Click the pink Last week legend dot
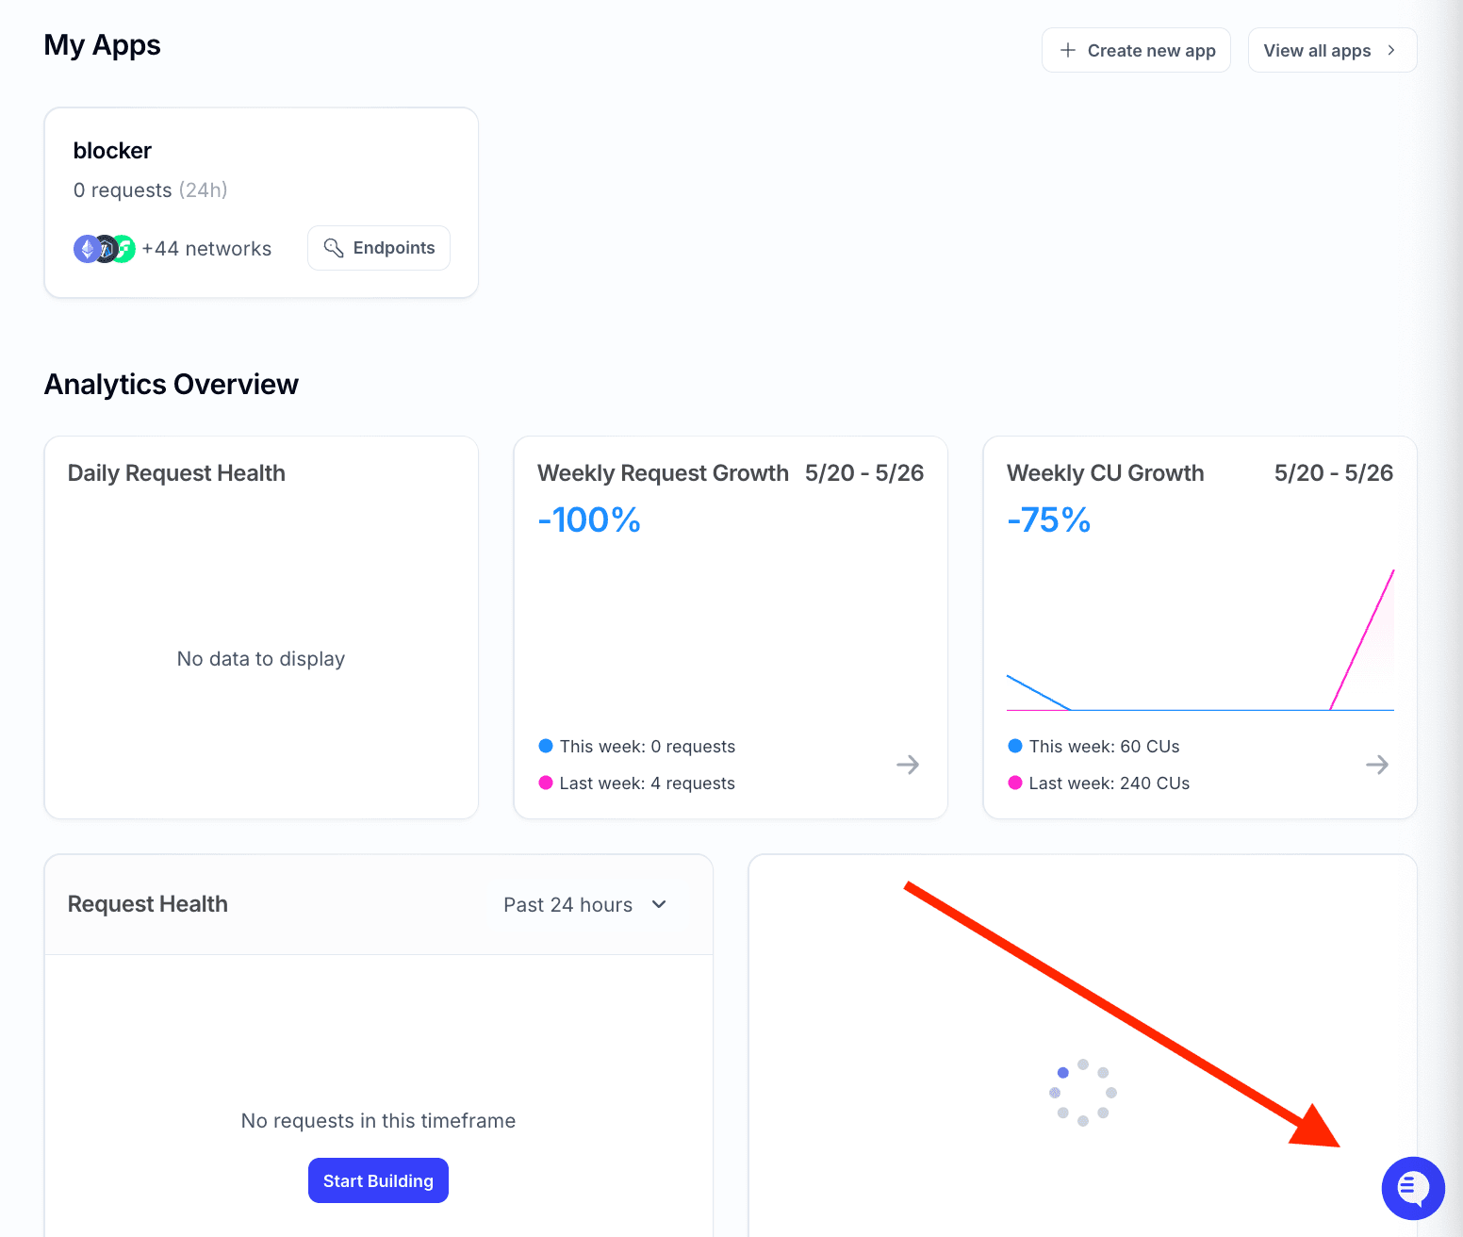Image resolution: width=1463 pixels, height=1237 pixels. point(545,783)
